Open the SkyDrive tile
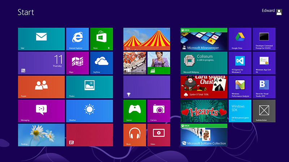289x162 pixels. click(102, 63)
